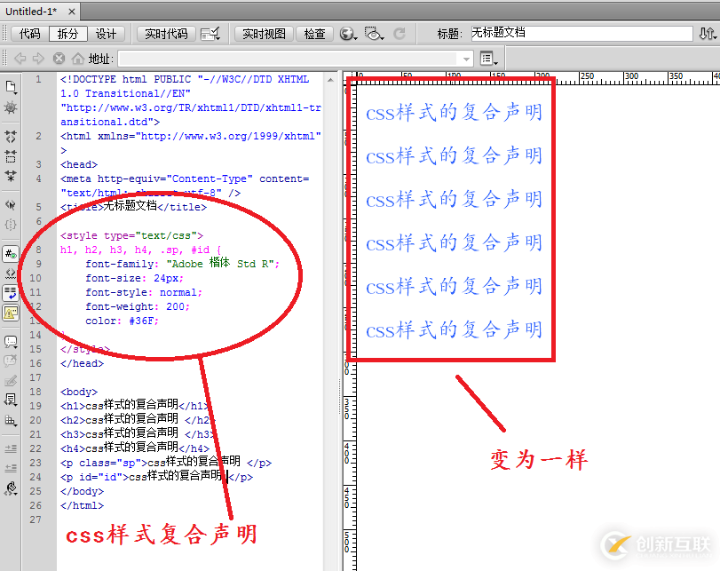
Task: Toggle 实时视图 live view button
Action: click(x=264, y=34)
